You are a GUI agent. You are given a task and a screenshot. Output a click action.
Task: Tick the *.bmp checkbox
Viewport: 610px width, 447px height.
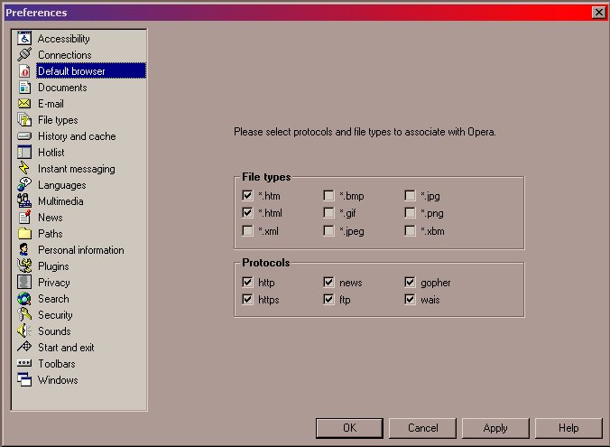(x=328, y=195)
